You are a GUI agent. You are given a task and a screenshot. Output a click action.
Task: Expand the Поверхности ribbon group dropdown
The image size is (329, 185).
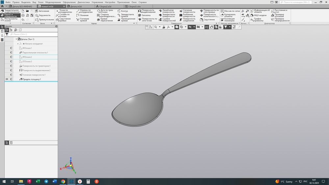click(216, 23)
